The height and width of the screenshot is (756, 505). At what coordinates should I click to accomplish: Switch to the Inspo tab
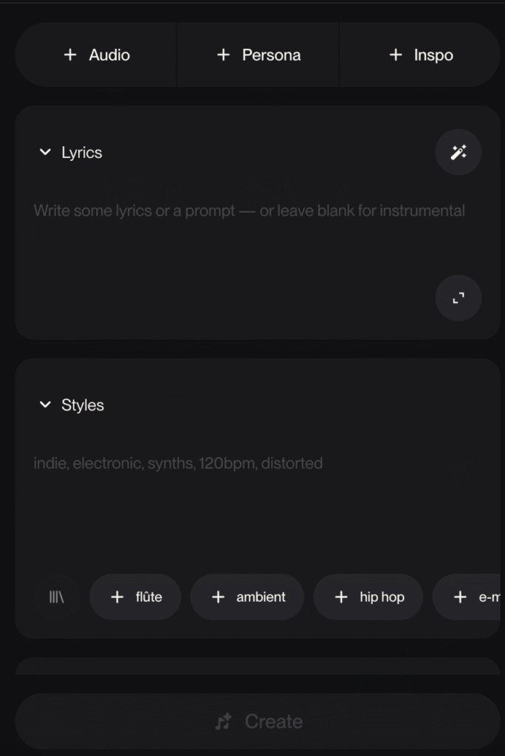[419, 54]
